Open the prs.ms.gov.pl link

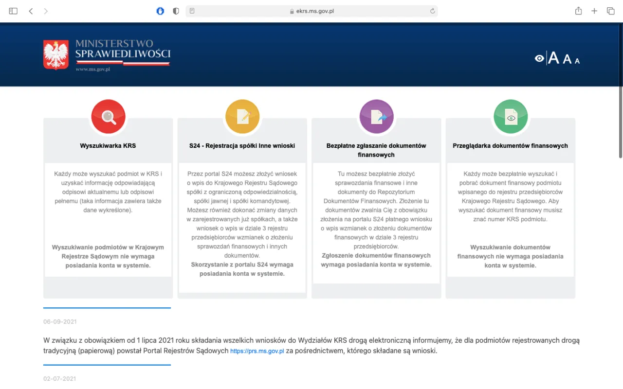coord(257,351)
